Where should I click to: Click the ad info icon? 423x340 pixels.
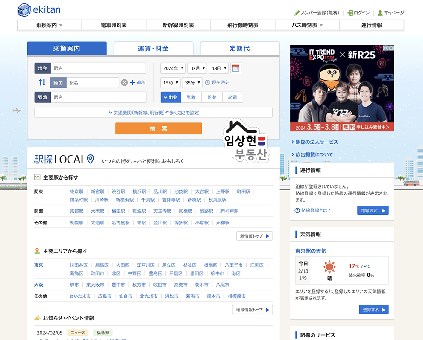[x=386, y=48]
